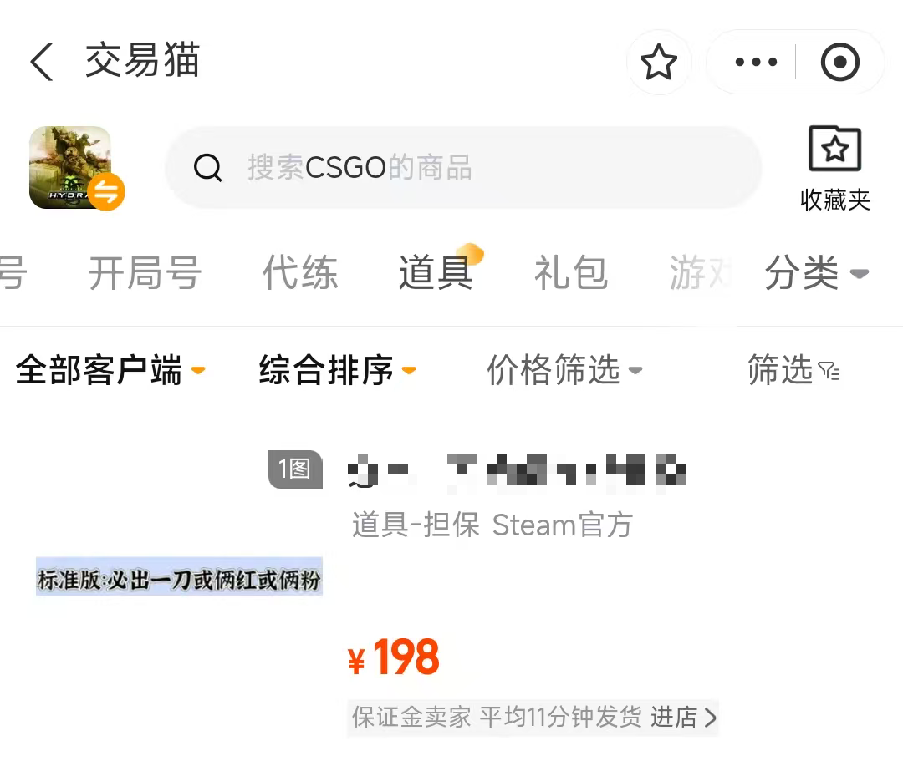Screen dimensions: 903x761
Task: Favorite the mini program with the star icon
Action: 659,62
